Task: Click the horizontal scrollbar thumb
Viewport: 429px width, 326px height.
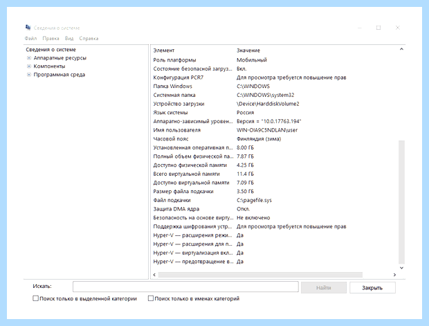Action: [x=260, y=275]
